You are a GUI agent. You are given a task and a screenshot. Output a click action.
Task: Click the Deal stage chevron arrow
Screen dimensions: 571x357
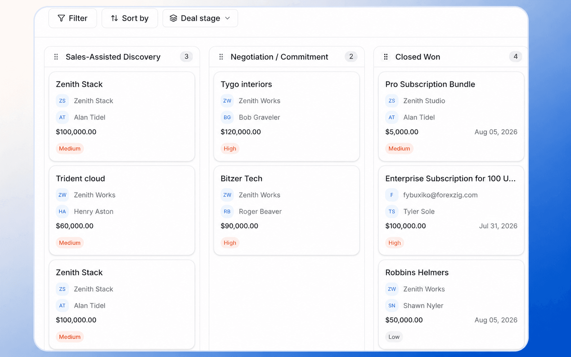[x=228, y=18]
